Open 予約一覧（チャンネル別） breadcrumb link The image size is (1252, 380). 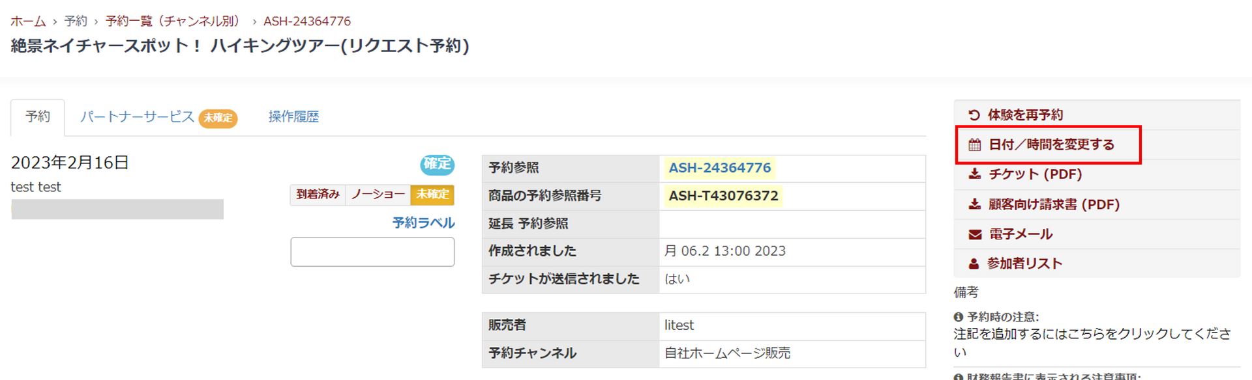tap(173, 21)
